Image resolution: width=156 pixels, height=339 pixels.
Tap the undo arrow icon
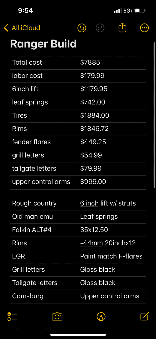point(82,28)
